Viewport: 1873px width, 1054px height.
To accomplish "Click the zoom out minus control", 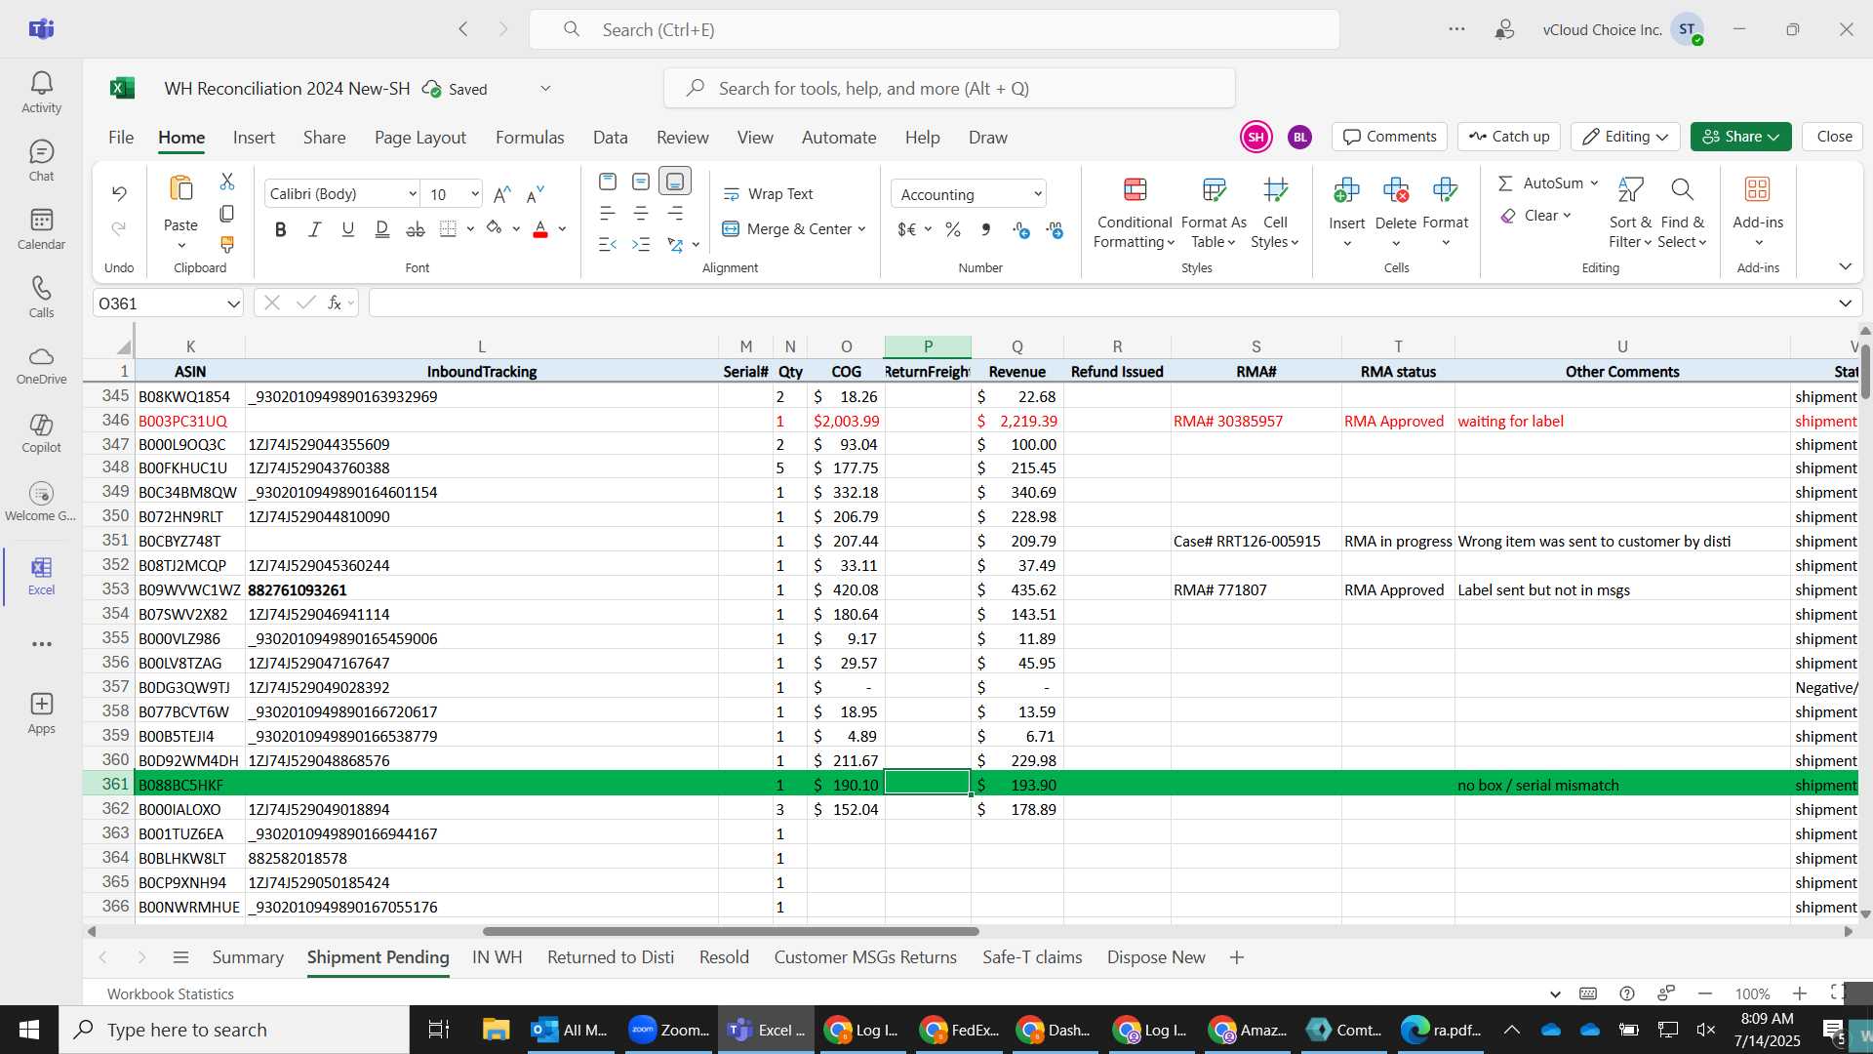I will 1705,993.
